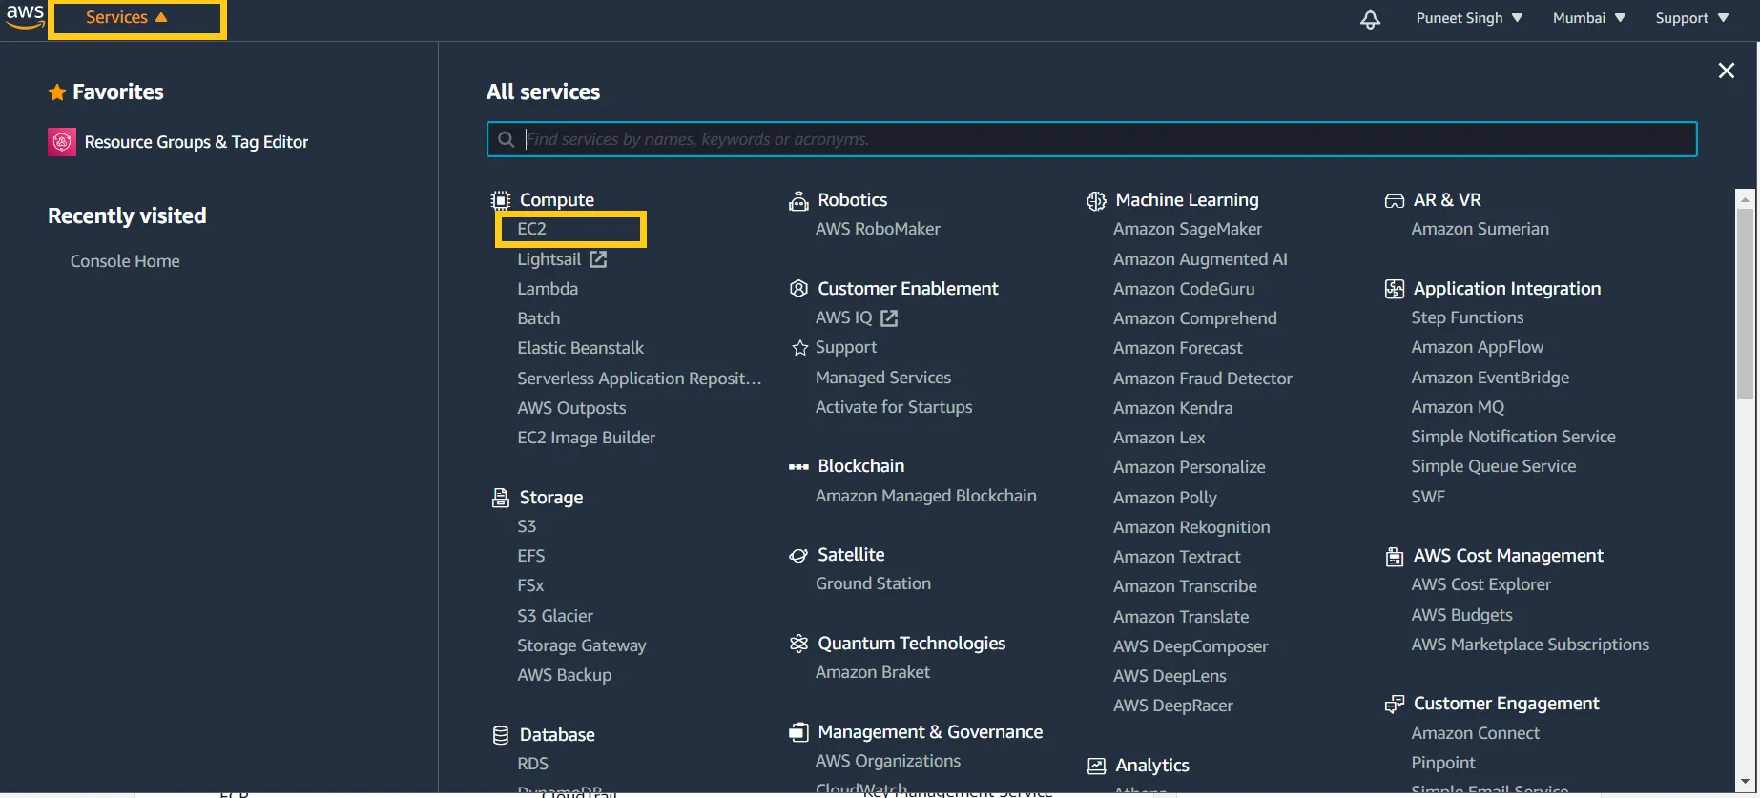Click the Blockchain category icon
This screenshot has height=798, width=1760.
(798, 467)
